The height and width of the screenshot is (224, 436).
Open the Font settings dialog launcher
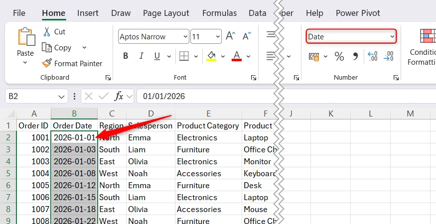(253, 78)
